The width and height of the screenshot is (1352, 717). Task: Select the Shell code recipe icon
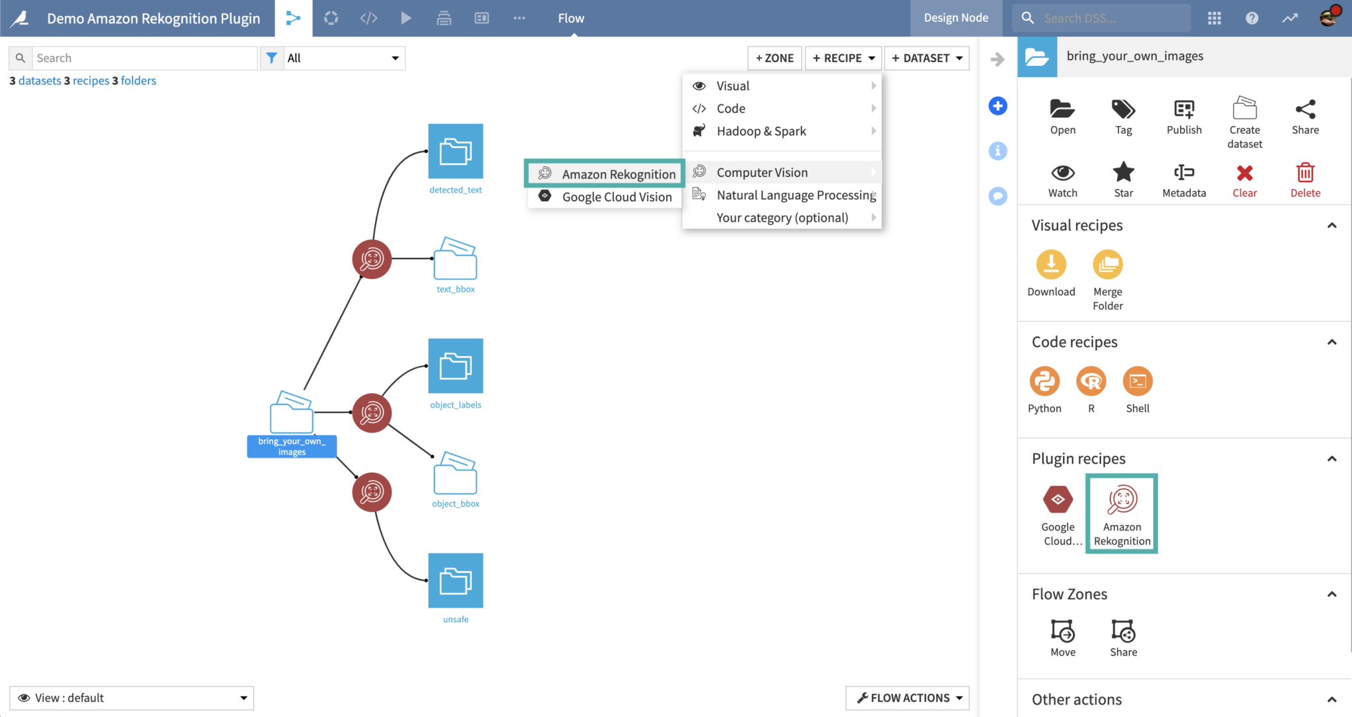[1137, 381]
